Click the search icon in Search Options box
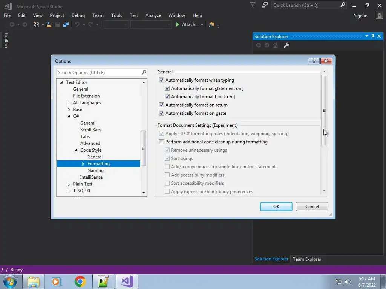Image resolution: width=386 pixels, height=289 pixels. [x=144, y=73]
